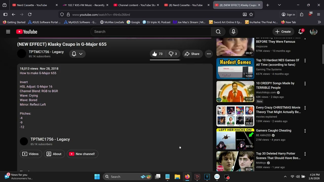
Task: Show more bookmarks with the chevron
Action: point(319,22)
